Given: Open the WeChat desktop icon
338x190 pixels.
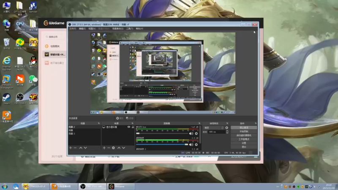Looking at the screenshot, I should point(33,80).
